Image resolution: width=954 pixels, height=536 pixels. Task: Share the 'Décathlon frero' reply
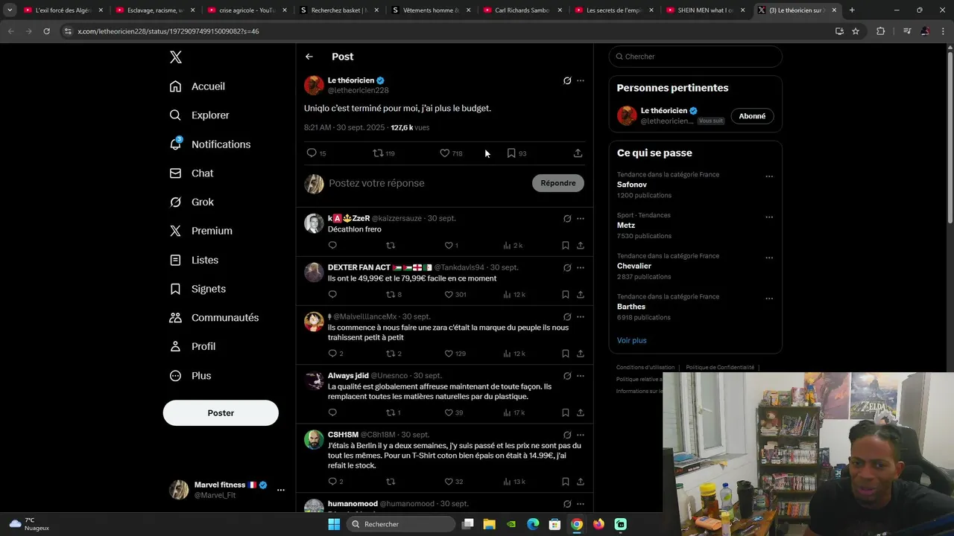point(581,246)
